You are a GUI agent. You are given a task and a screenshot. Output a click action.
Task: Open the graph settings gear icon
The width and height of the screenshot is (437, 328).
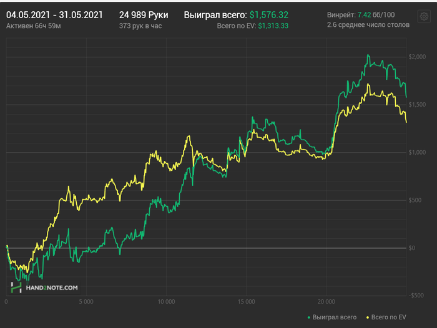click(x=424, y=16)
